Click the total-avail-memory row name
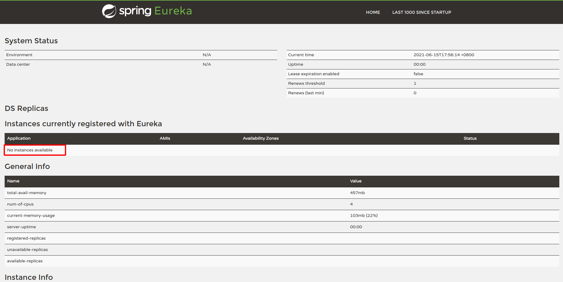The width and height of the screenshot is (563, 282). tap(27, 193)
